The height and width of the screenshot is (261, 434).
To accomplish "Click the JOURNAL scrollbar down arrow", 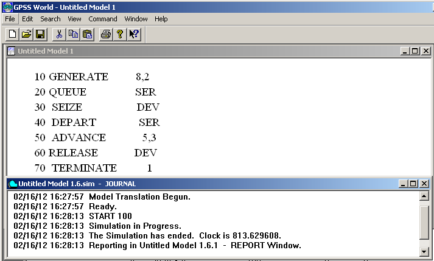I will click(x=424, y=251).
